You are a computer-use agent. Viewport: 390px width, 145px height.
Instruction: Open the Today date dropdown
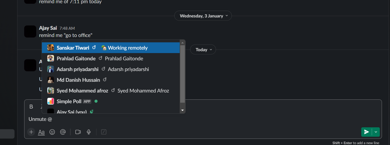(203, 50)
